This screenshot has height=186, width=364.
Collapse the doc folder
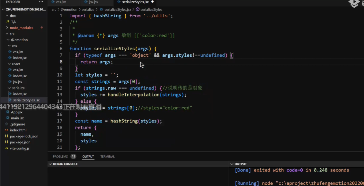7,16
